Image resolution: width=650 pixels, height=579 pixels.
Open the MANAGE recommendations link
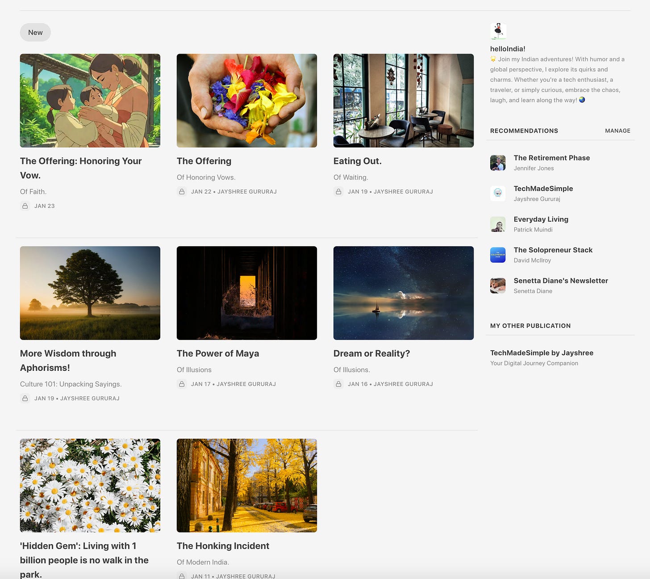617,130
